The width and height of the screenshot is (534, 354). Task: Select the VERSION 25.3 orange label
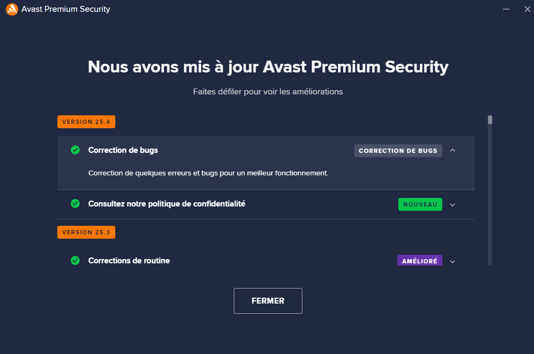(86, 232)
